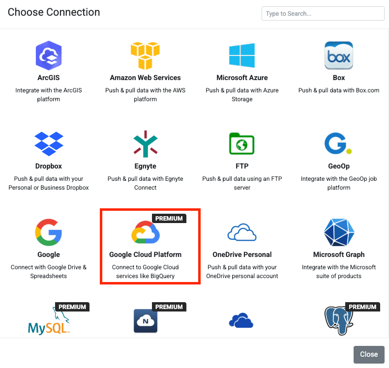
Task: Click the Google title text
Action: (x=49, y=255)
